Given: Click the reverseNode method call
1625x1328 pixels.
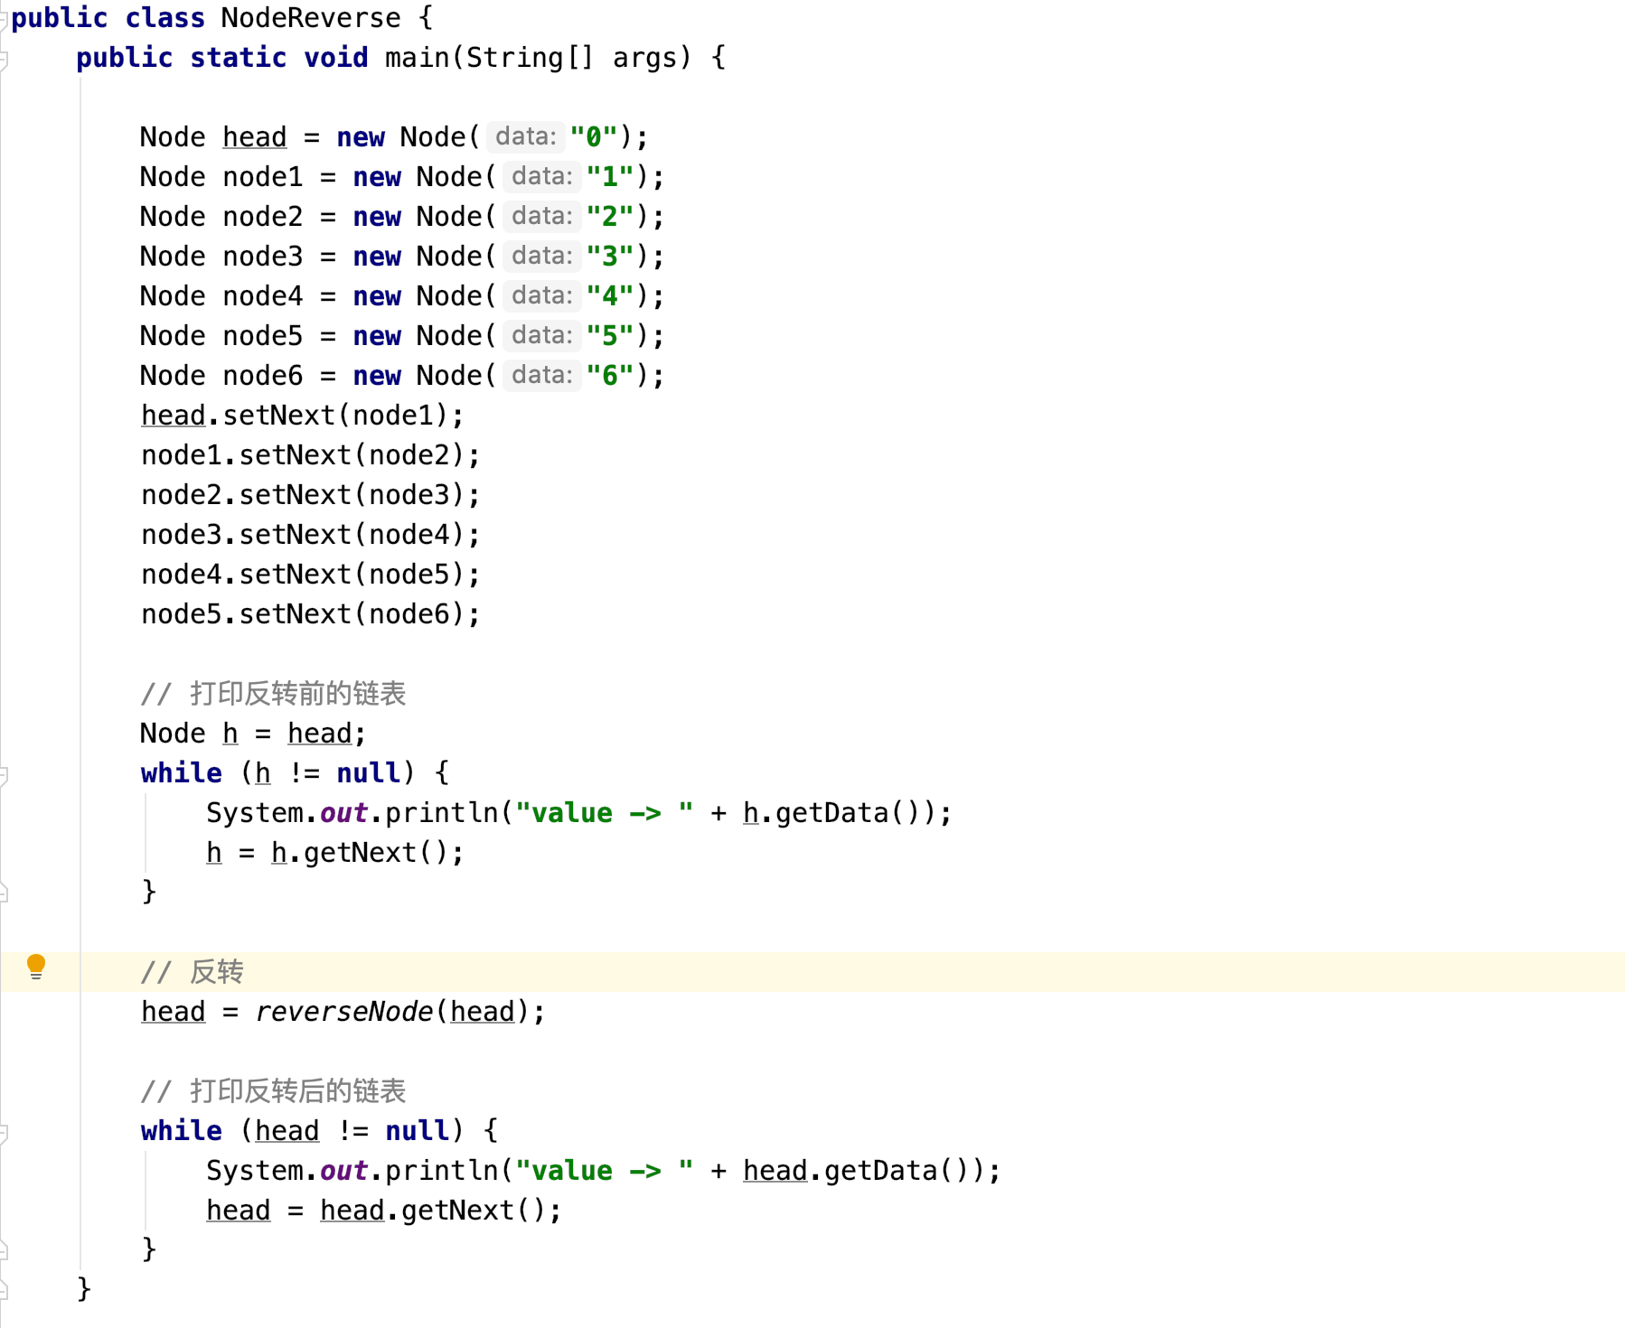Looking at the screenshot, I should pos(343,1012).
